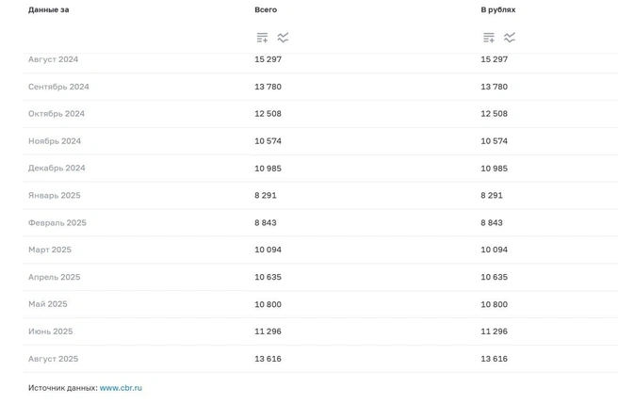Click the Данные за column header

point(48,9)
